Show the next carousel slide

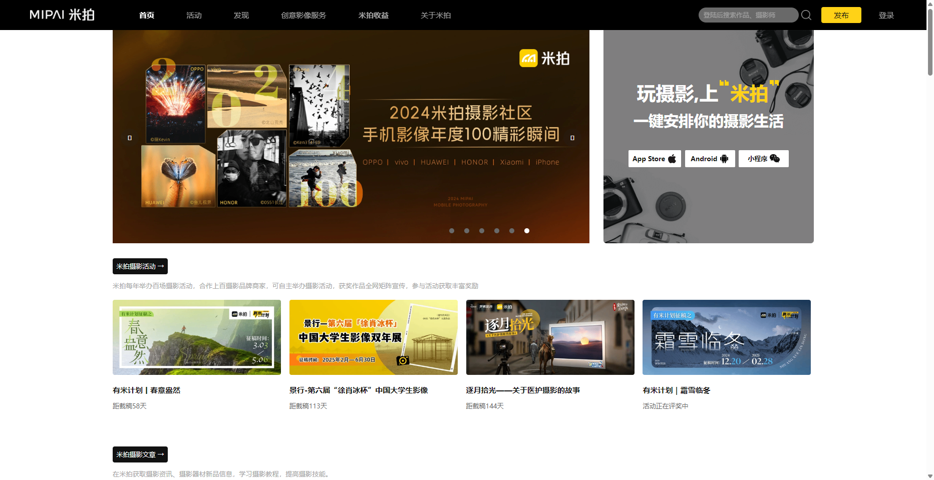[x=572, y=138]
